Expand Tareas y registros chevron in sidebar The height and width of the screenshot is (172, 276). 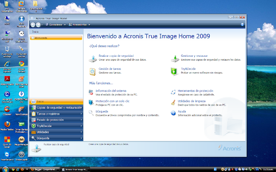(x=81, y=114)
